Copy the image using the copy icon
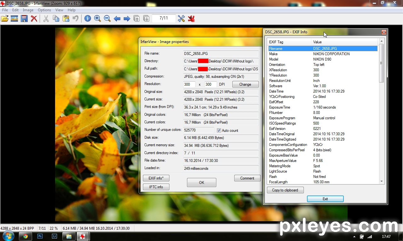 point(56,19)
